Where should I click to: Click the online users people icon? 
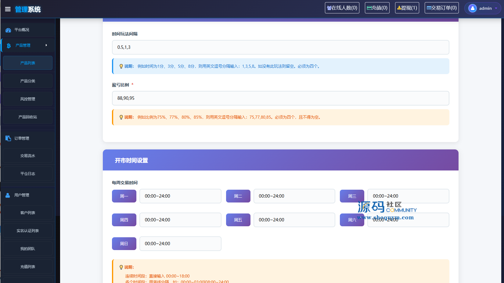click(x=329, y=8)
